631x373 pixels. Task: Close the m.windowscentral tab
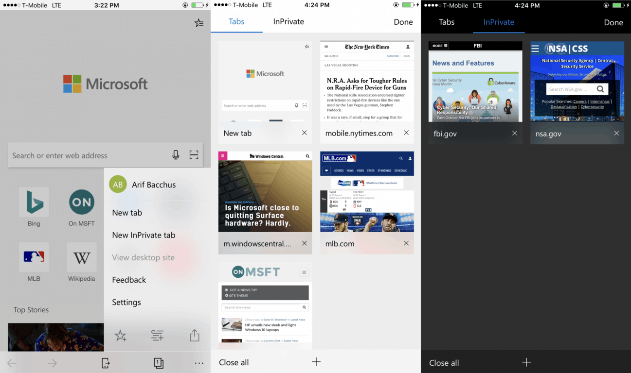pos(305,243)
